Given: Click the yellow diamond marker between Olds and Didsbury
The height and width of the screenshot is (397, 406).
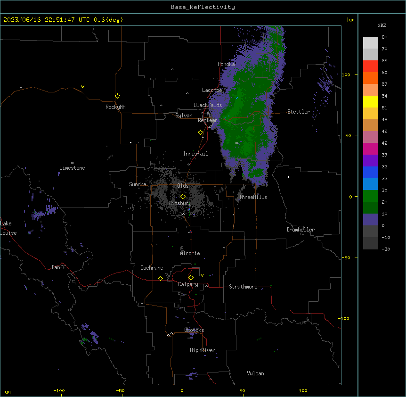Looking at the screenshot, I should 183,197.
